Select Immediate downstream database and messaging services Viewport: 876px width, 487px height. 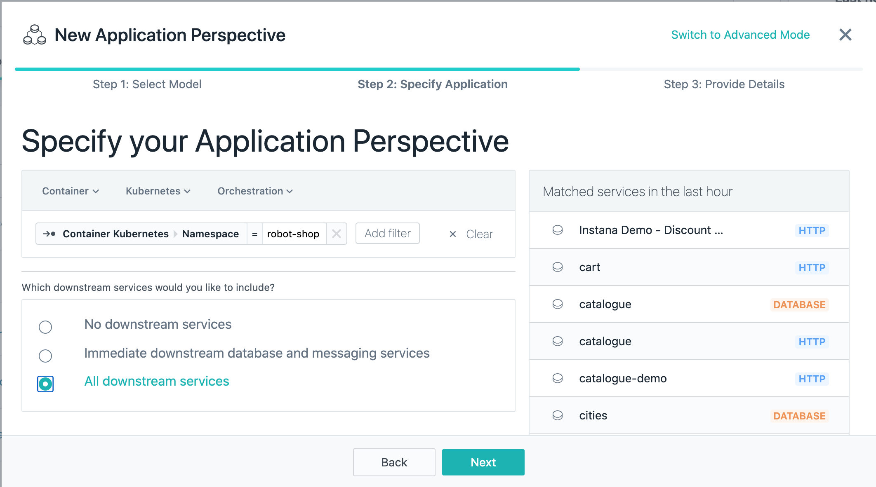(x=45, y=356)
